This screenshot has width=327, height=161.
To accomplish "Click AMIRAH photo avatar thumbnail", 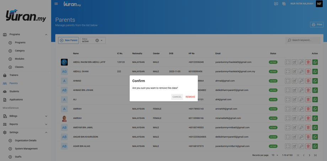I will pyautogui.click(x=64, y=118).
